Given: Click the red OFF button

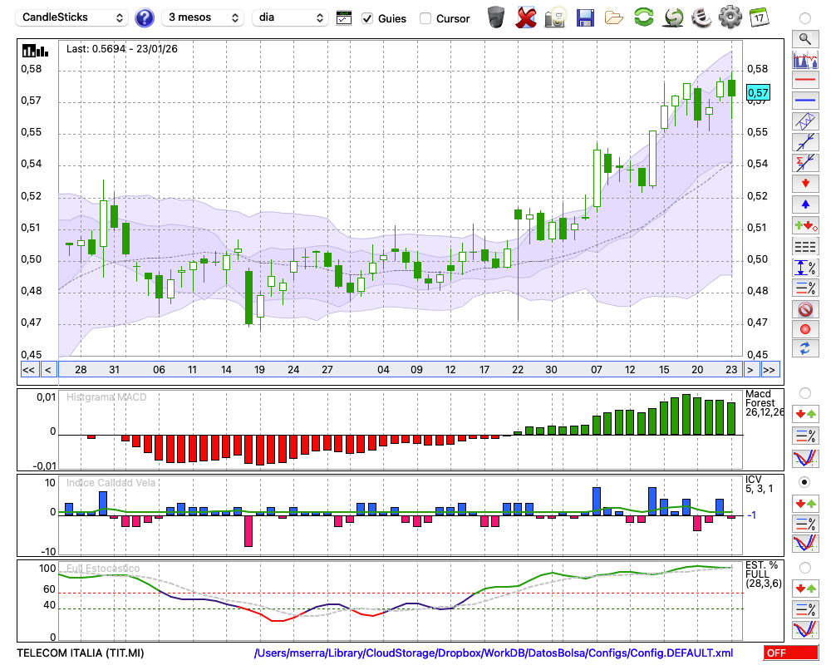Looking at the screenshot, I should 790,653.
